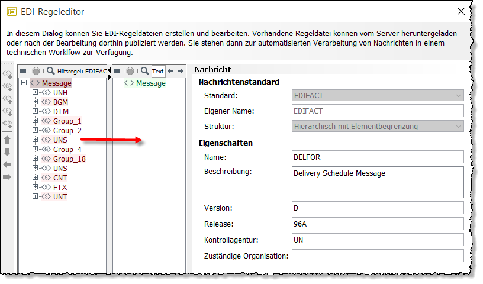Expand the UNH segment node
This screenshot has width=483, height=284.
coord(35,92)
